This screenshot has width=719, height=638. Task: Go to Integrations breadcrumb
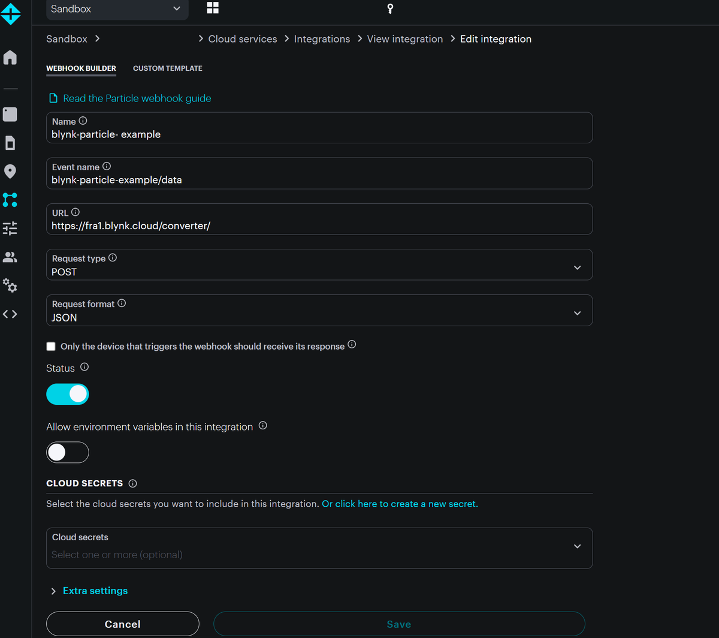pos(322,39)
